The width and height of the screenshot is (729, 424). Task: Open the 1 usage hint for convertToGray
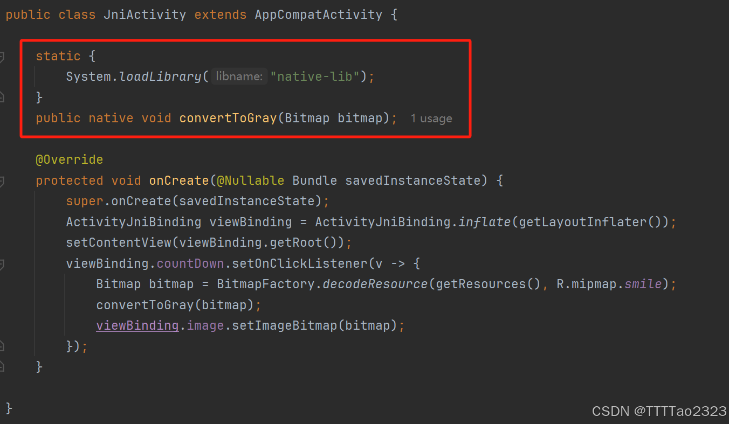pos(431,118)
